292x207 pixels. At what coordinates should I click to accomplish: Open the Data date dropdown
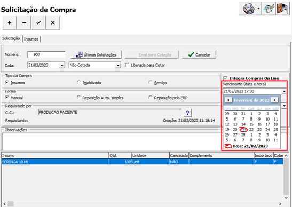point(62,65)
